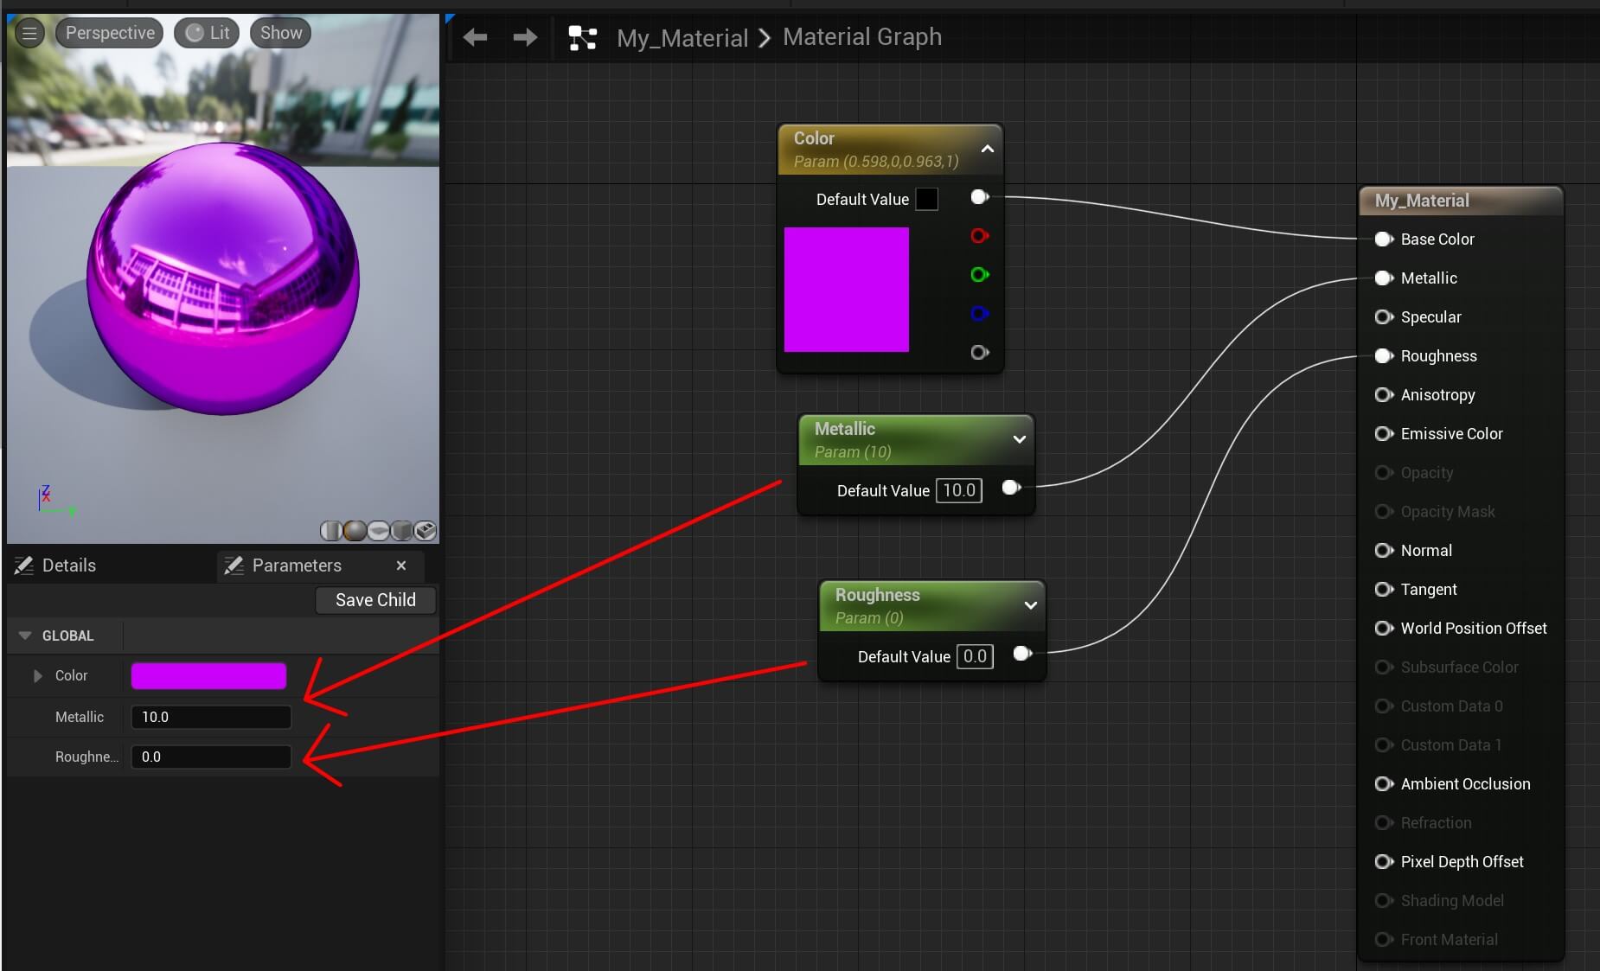Select the cube preview mesh icon
This screenshot has height=971, width=1600.
tap(401, 530)
